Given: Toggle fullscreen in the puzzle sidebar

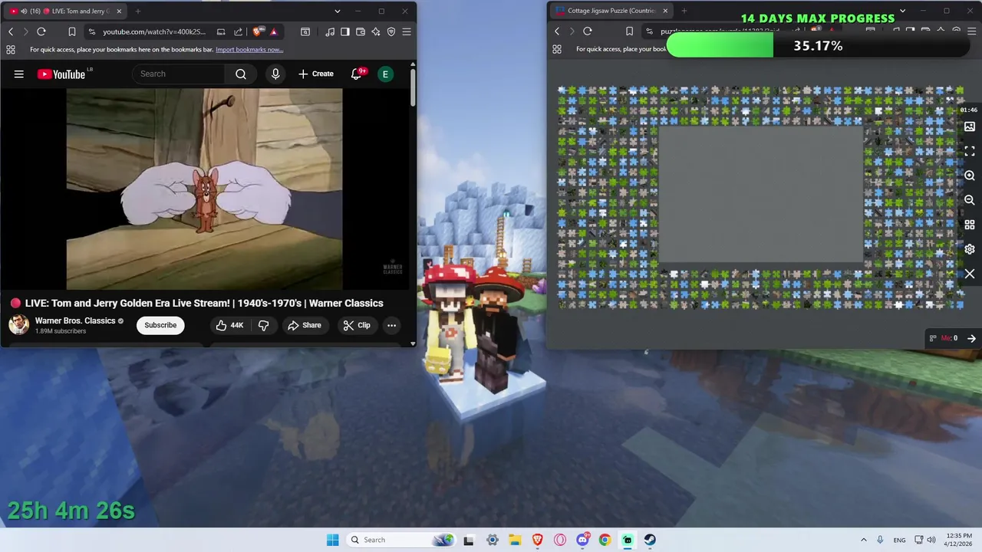Looking at the screenshot, I should point(970,151).
